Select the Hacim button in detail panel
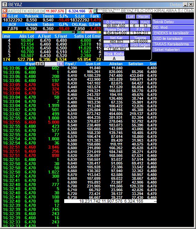 (x=143, y=17)
